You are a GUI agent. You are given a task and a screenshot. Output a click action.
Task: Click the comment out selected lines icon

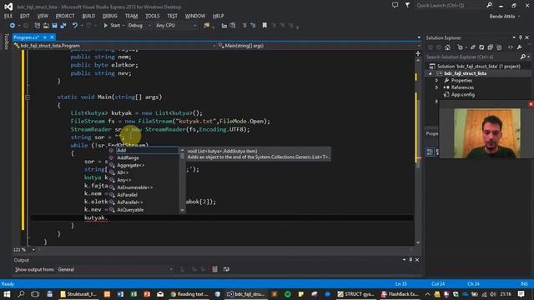244,26
